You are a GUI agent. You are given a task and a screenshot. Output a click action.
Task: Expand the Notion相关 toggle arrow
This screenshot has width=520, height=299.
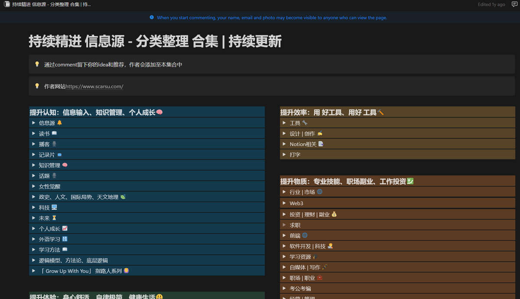[285, 144]
